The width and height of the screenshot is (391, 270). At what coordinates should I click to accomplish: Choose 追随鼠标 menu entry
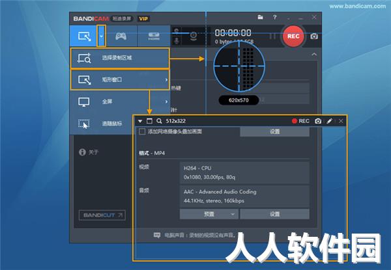pyautogui.click(x=102, y=124)
